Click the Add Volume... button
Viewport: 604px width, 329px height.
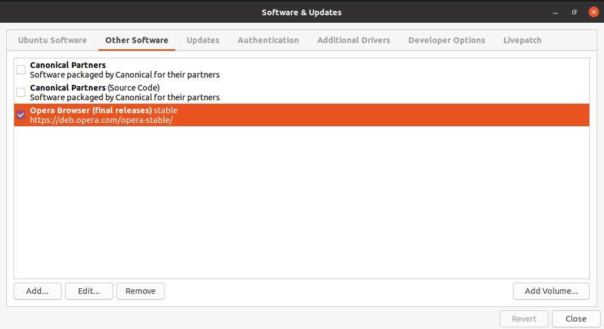(551, 291)
